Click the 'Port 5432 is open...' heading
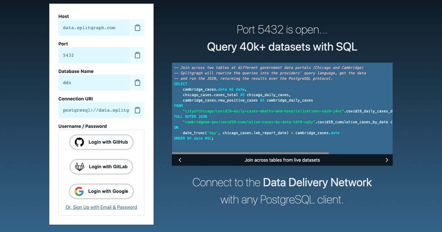The width and height of the screenshot is (442, 232). coord(282,29)
